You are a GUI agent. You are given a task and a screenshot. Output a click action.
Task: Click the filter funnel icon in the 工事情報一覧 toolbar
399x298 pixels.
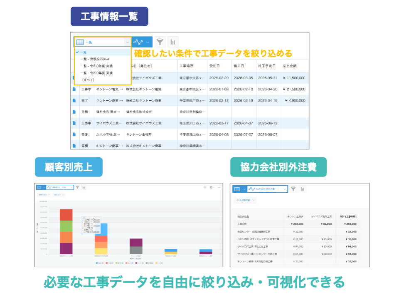pyautogui.click(x=160, y=42)
